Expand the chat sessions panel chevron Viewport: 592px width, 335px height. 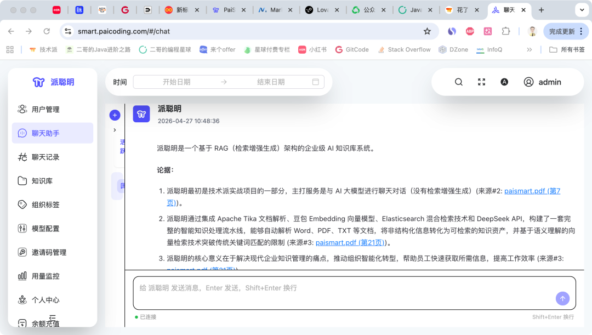115,130
